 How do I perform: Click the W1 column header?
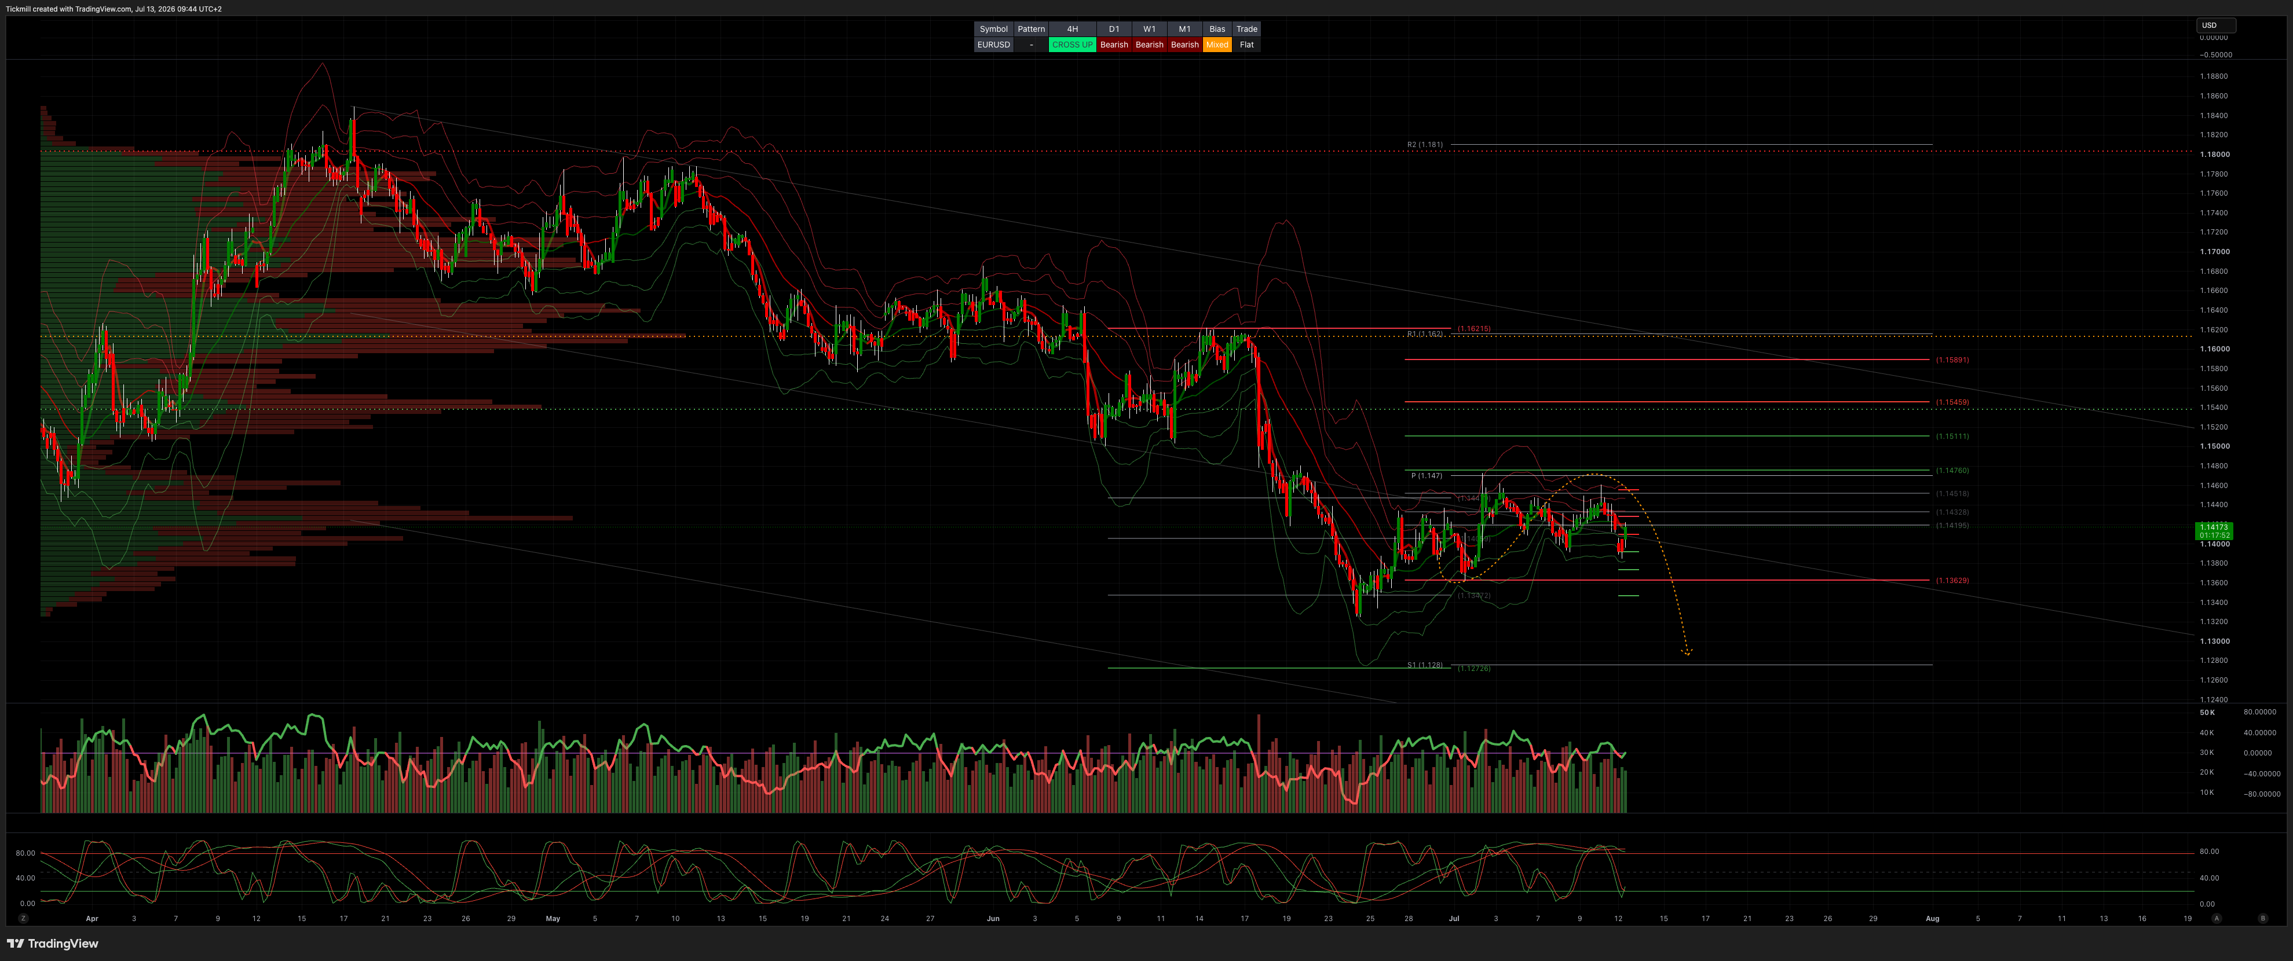pyautogui.click(x=1149, y=30)
